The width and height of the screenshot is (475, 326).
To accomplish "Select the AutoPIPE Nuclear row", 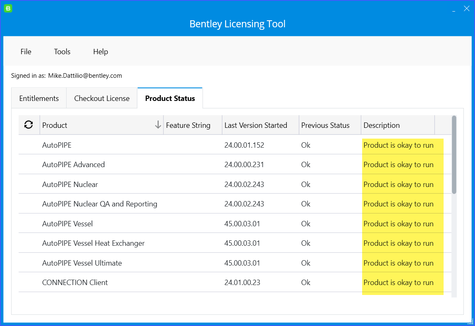I will pyautogui.click(x=70, y=185).
